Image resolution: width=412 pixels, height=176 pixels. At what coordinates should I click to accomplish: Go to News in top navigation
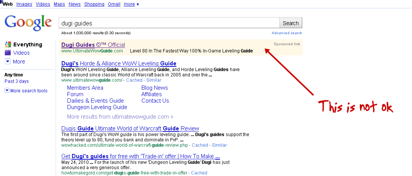tap(75, 4)
